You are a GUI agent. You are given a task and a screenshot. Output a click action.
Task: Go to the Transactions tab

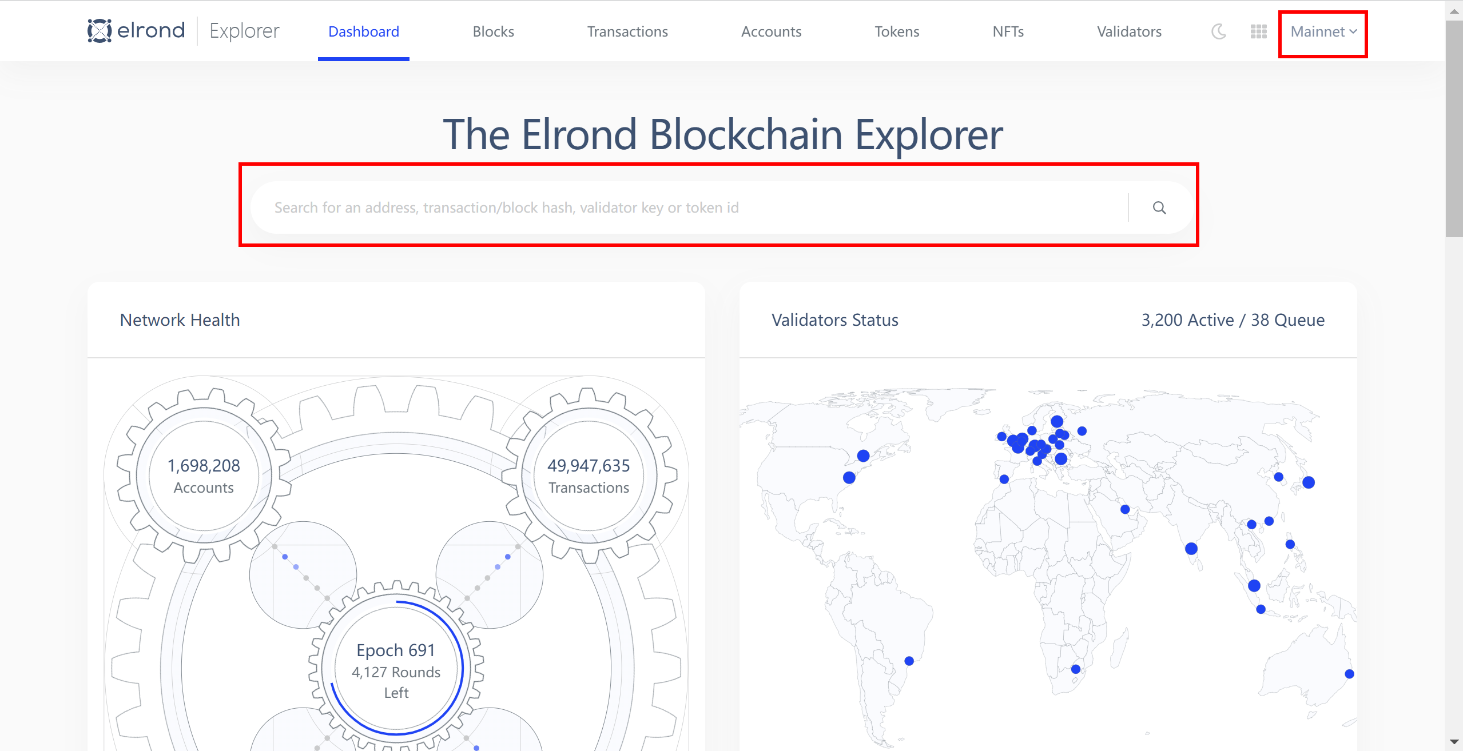627,32
